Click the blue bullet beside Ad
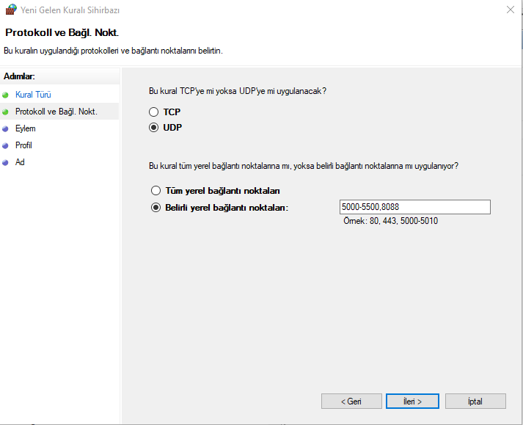The height and width of the screenshot is (425, 523). (x=6, y=162)
